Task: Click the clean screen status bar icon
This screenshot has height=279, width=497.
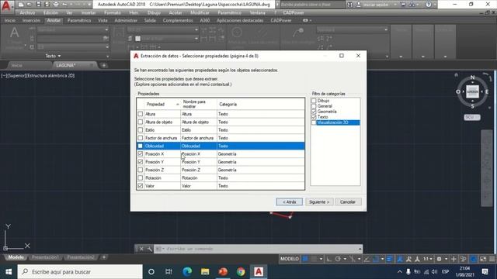Action: [x=483, y=259]
